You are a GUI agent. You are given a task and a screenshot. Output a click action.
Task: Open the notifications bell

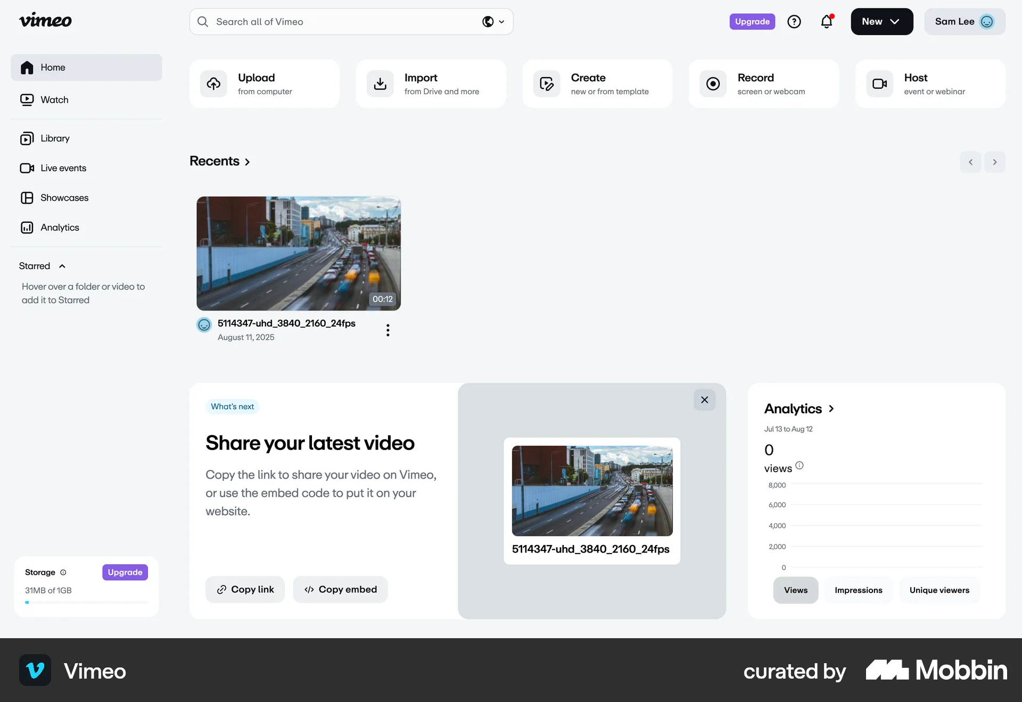pyautogui.click(x=826, y=21)
